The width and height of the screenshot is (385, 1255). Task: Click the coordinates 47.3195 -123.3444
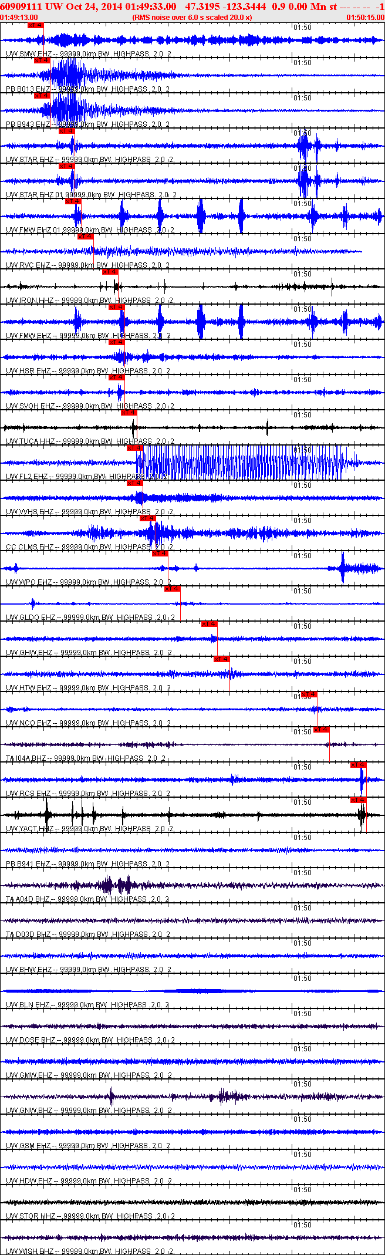tap(225, 6)
